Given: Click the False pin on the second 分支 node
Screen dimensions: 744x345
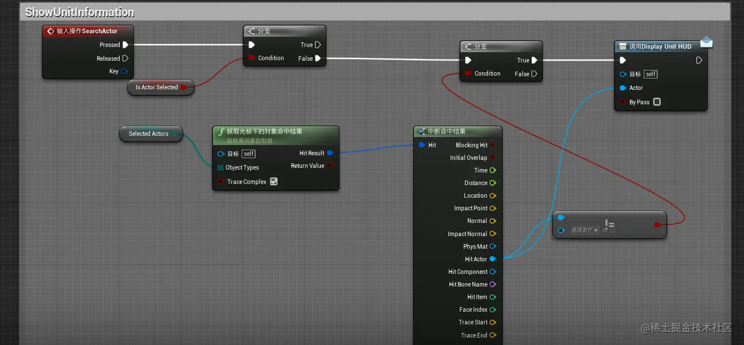Looking at the screenshot, I should pyautogui.click(x=534, y=73).
